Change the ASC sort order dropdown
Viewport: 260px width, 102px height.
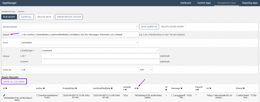point(146,69)
